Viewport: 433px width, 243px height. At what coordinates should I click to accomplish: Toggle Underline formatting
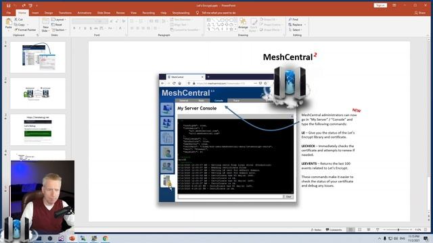[85, 28]
